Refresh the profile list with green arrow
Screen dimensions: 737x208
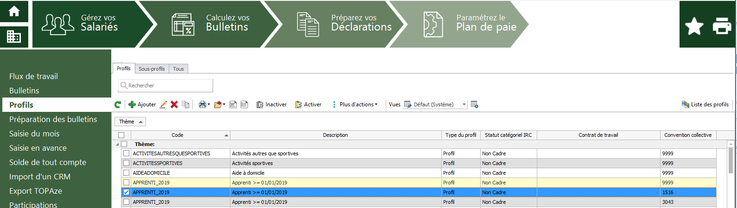click(x=118, y=104)
